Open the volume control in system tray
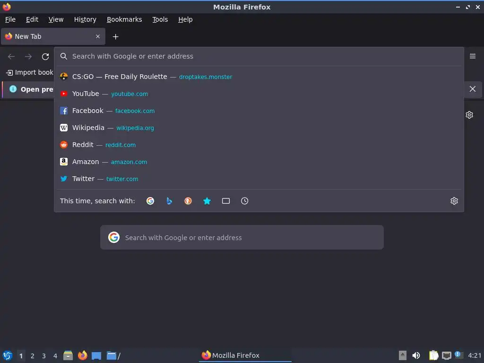 (416, 355)
